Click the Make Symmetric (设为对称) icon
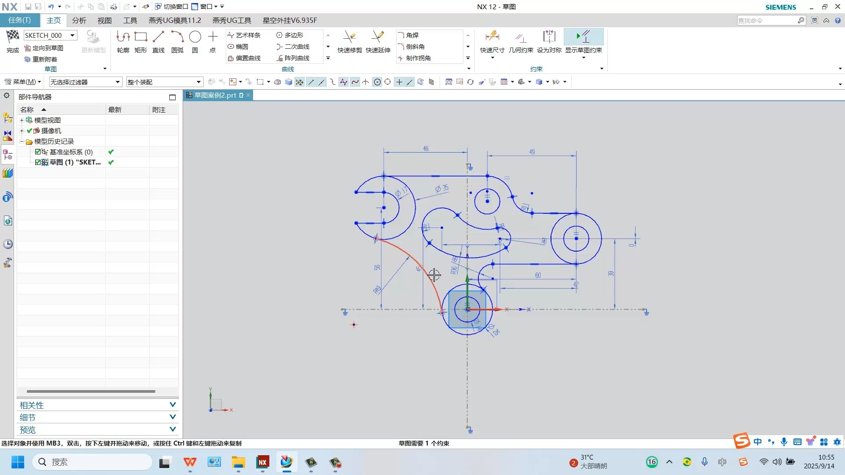Screen dimensions: 845x475 549,37
